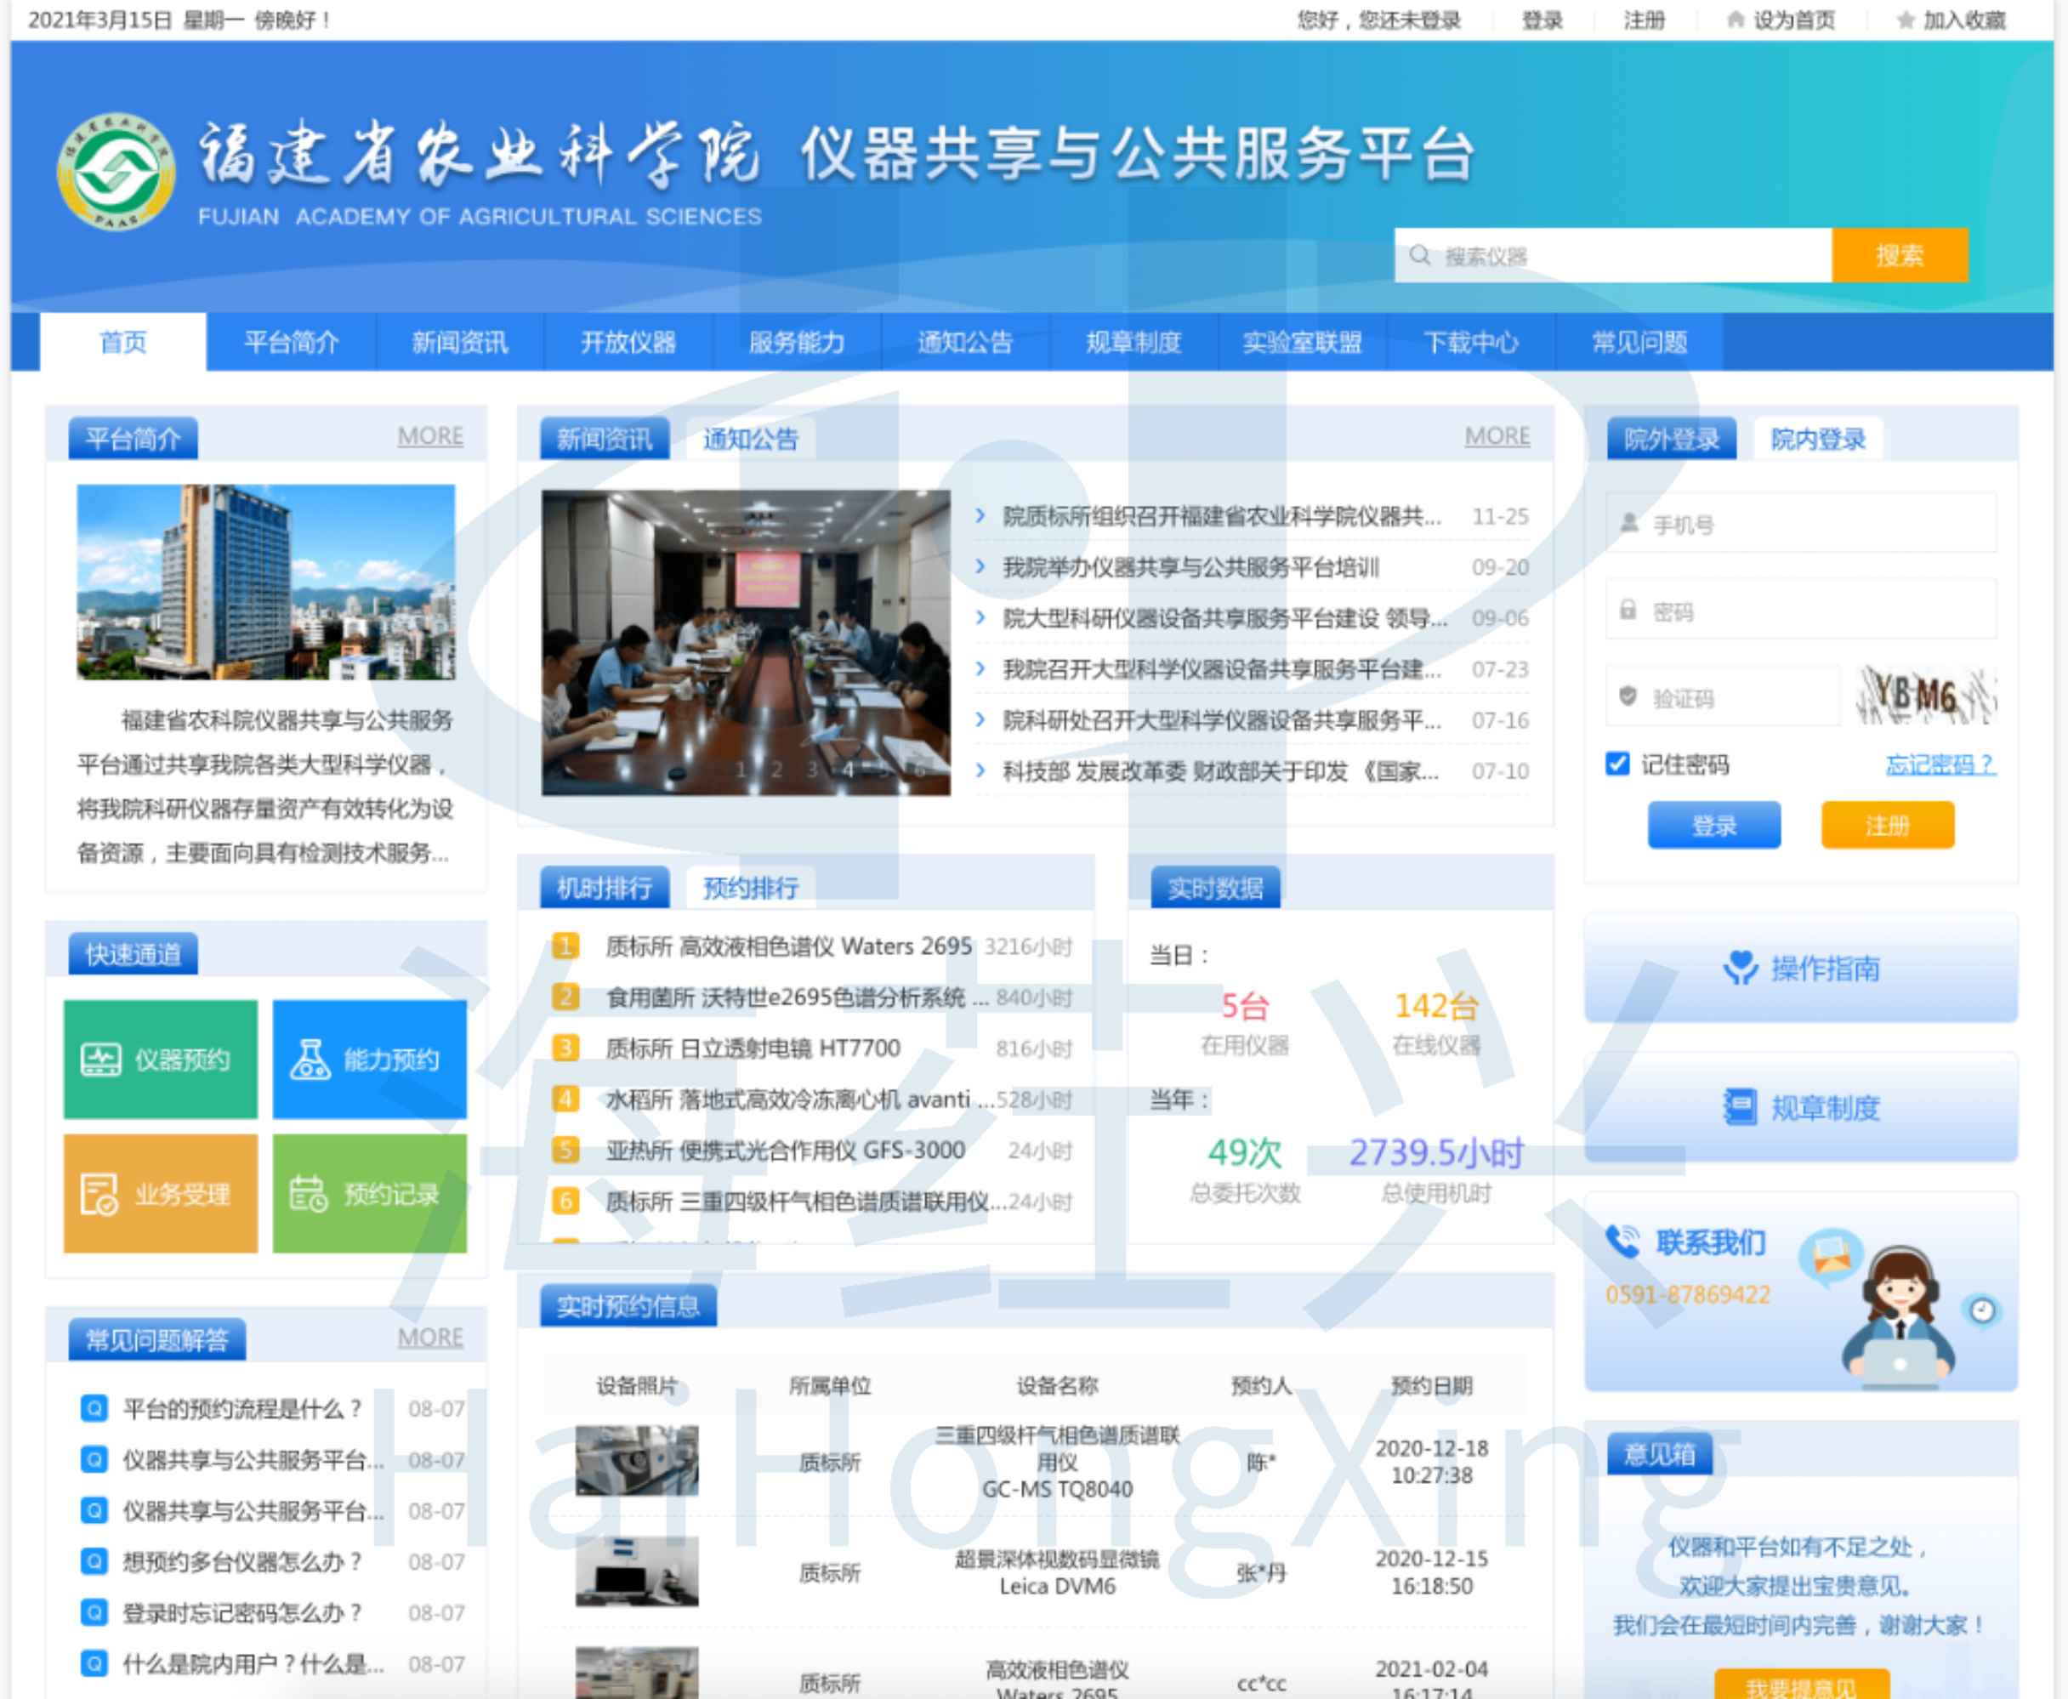Toggle the 记住密码 checkbox
The image size is (2068, 1699).
pos(1618,764)
